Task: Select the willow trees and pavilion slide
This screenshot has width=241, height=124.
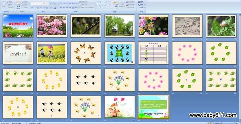Action: 119,26
